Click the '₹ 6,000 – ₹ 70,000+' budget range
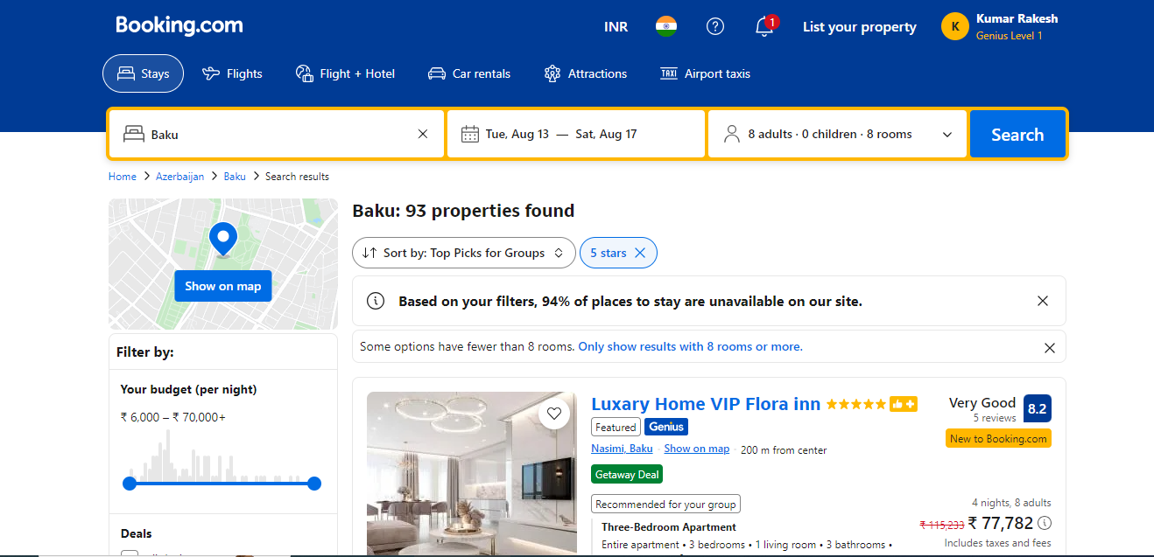This screenshot has height=557, width=1154. coord(173,417)
